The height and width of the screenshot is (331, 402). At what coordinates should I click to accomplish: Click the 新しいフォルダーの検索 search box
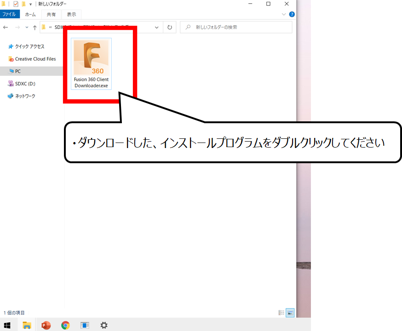(x=236, y=27)
